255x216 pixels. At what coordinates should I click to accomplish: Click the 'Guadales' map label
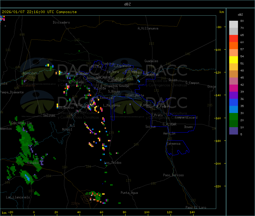click(151, 61)
